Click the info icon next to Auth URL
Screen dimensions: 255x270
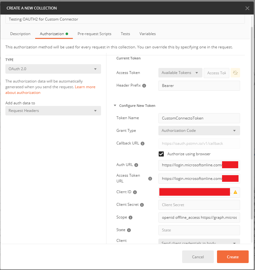click(136, 165)
